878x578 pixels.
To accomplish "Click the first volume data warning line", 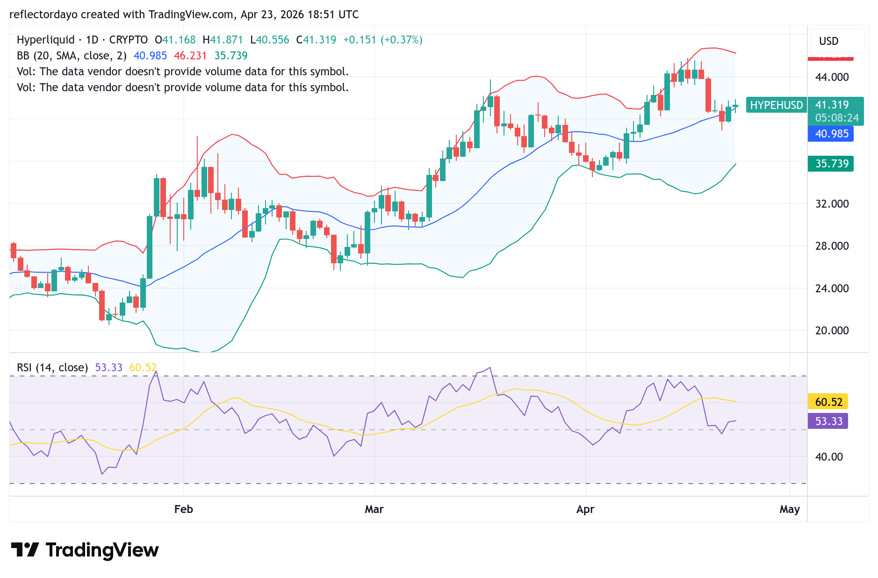I will tap(183, 72).
